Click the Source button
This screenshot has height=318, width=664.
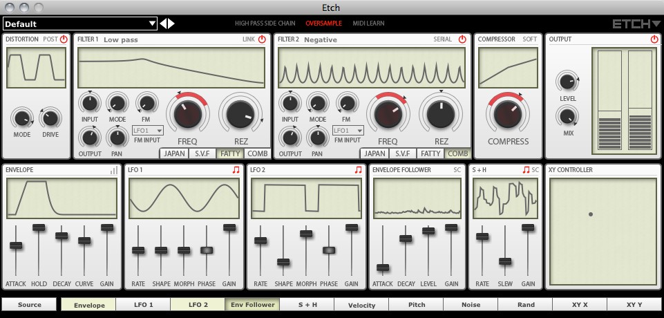tap(29, 304)
